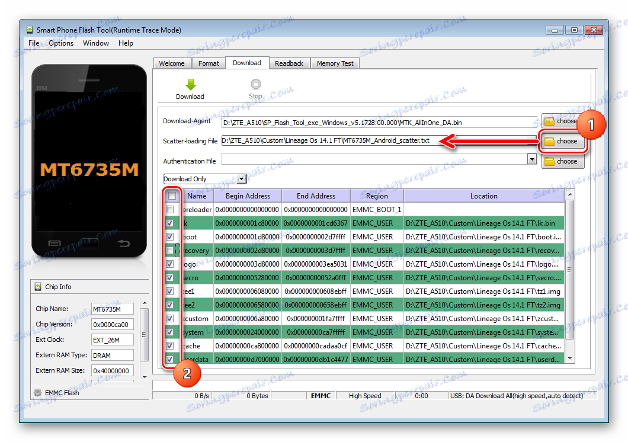Screen dimensions: 628x442
Task: Click the Location column header
Action: click(484, 196)
